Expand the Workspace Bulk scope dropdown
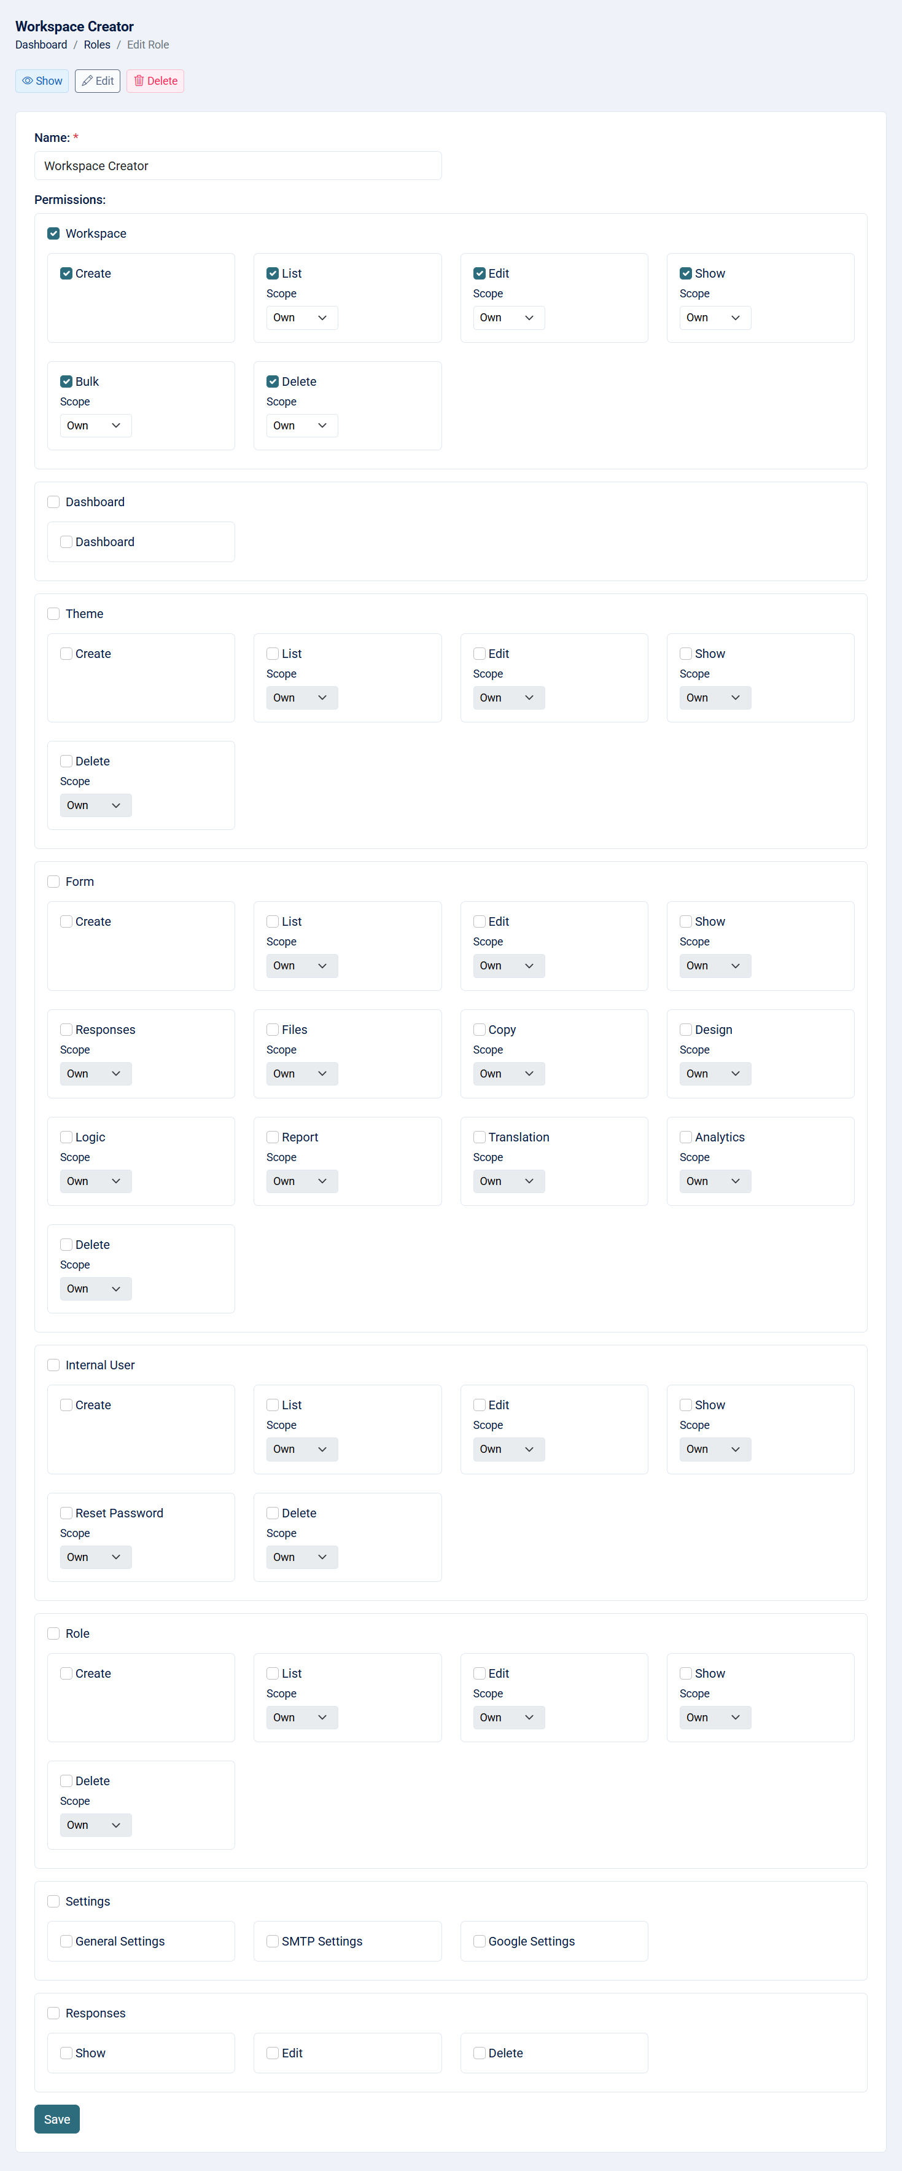This screenshot has width=902, height=2171. pos(95,426)
